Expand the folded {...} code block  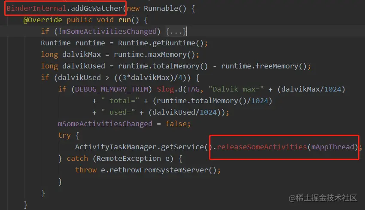(176, 32)
